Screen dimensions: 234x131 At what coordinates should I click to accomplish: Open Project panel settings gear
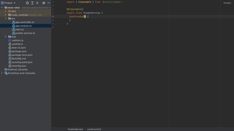[x=44, y=3]
